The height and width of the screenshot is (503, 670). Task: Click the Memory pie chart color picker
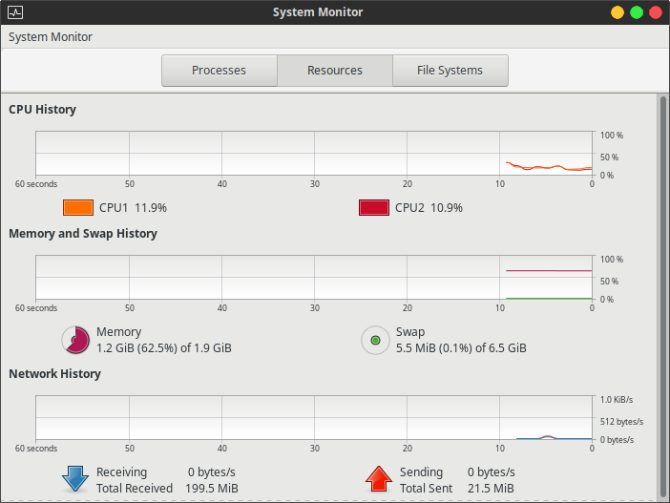click(x=75, y=340)
